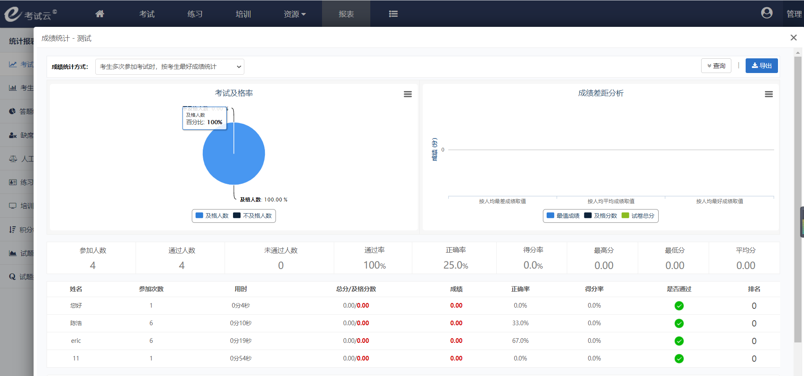This screenshot has width=804, height=376.
Task: Click line chart icon in sidebar
Action: point(13,64)
